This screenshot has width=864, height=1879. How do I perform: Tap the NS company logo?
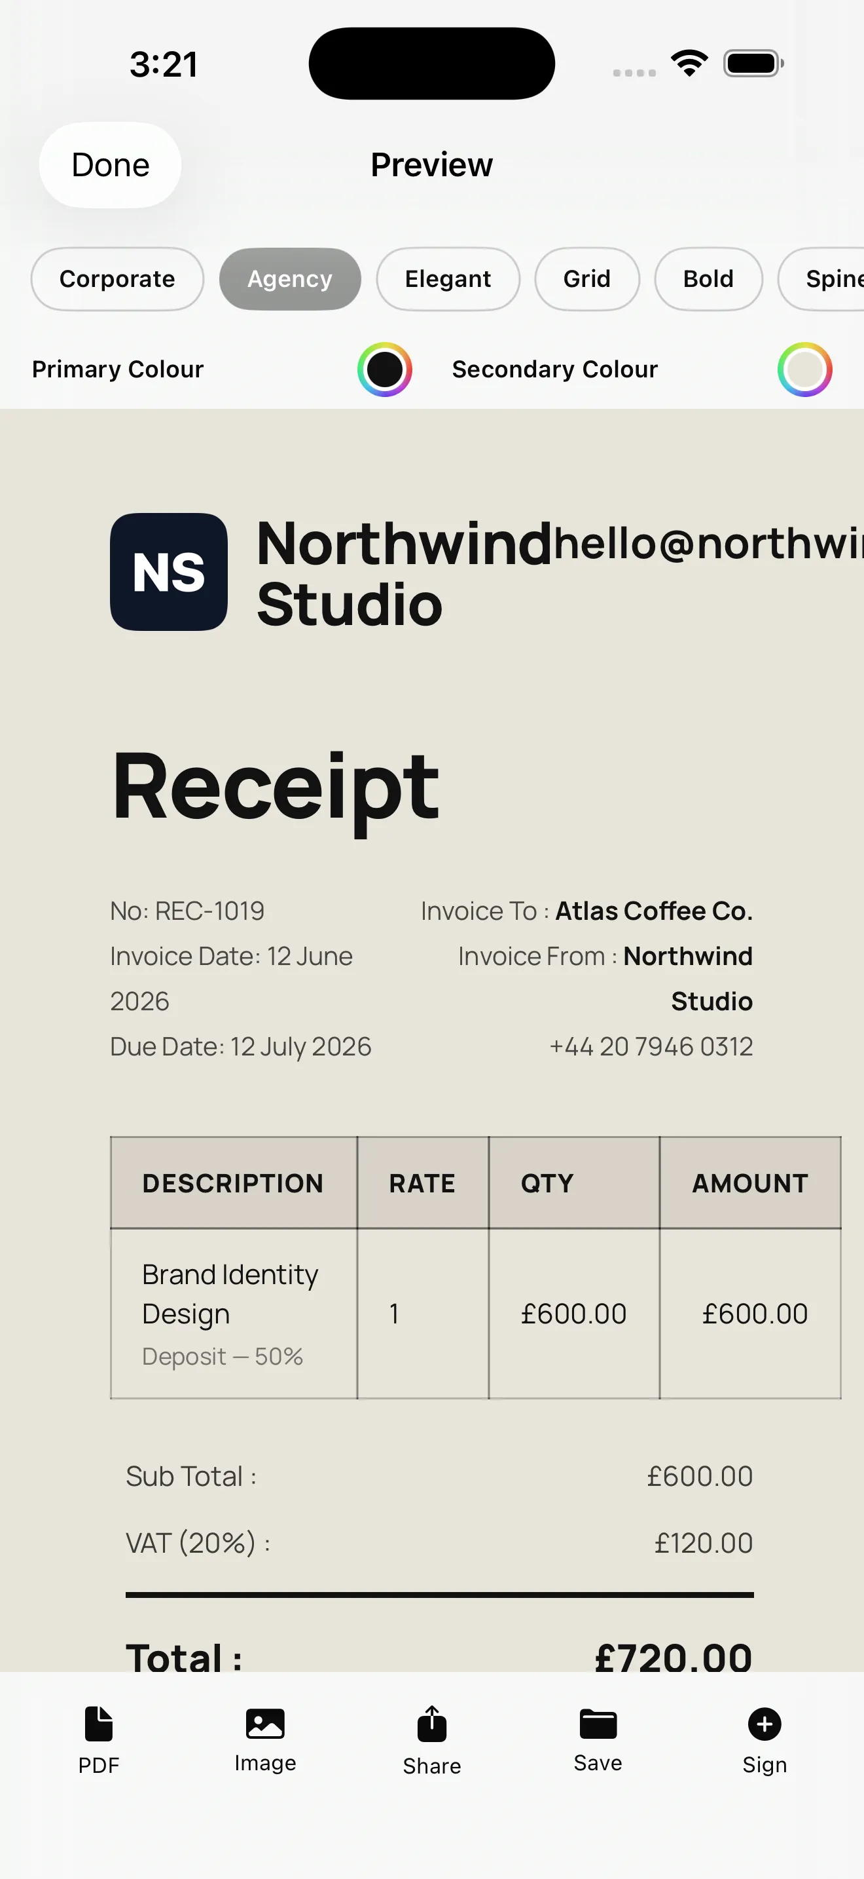[169, 571]
